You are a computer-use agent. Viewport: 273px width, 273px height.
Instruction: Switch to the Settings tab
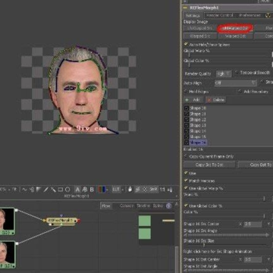pyautogui.click(x=193, y=15)
